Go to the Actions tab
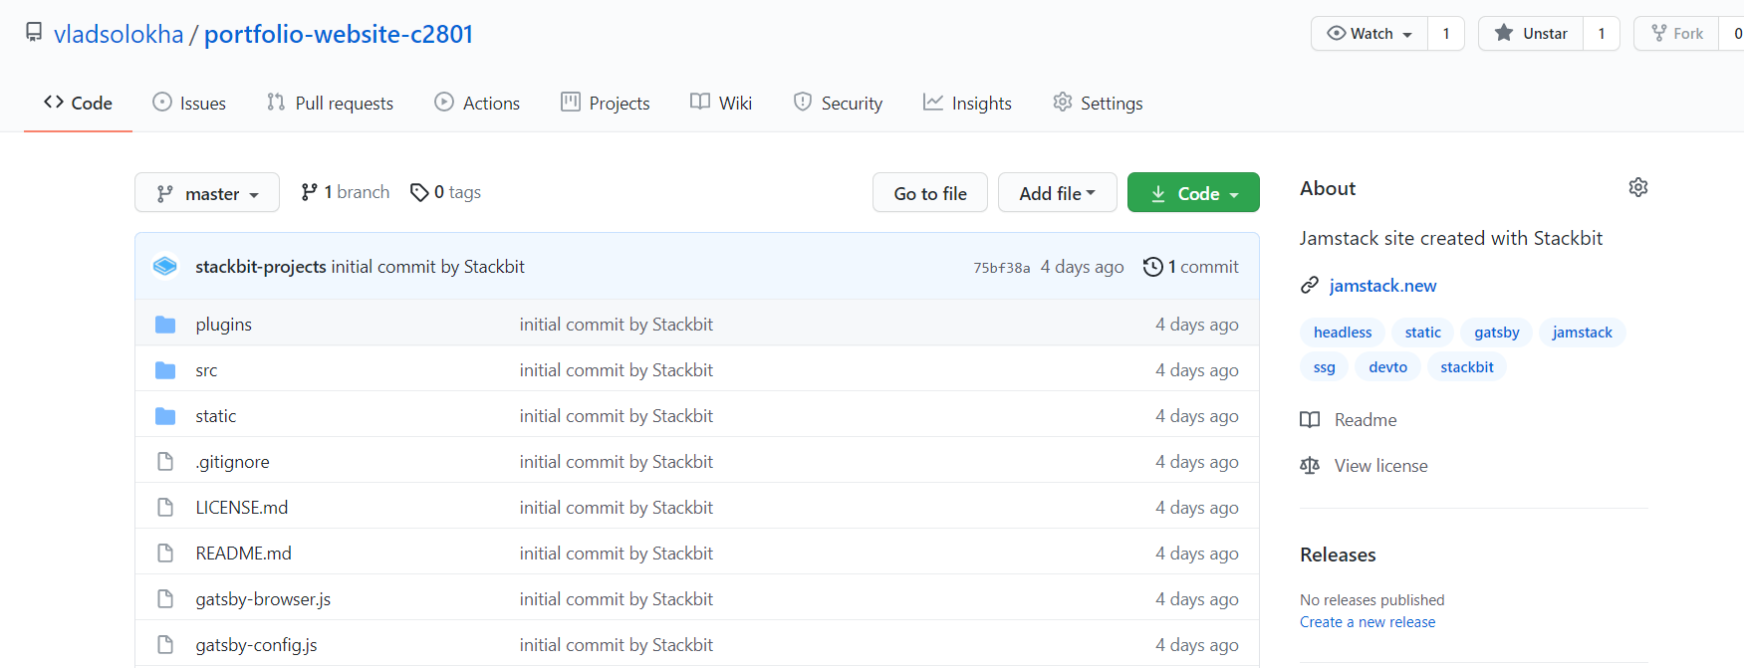Viewport: 1744px width, 668px height. tap(477, 103)
